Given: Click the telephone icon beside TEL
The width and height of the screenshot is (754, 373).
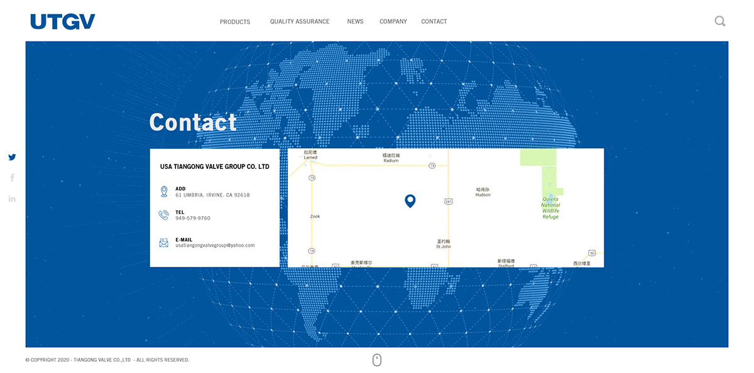Looking at the screenshot, I should (x=164, y=215).
